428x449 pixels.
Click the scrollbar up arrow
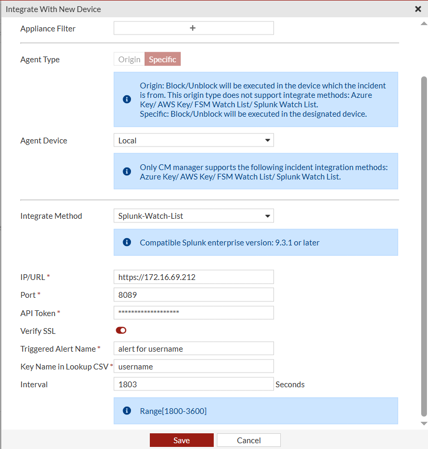[423, 23]
